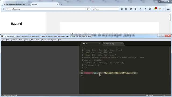The height and width of the screenshot is (97, 172).
Task: Click the orange extension icon in toolbar
Action: pyautogui.click(x=160, y=9)
